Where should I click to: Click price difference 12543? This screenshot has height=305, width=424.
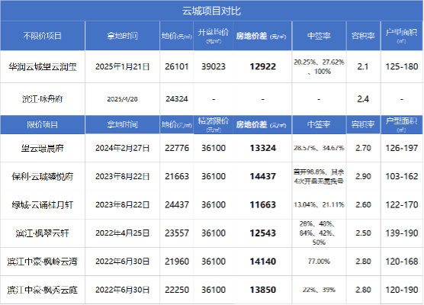click(263, 233)
